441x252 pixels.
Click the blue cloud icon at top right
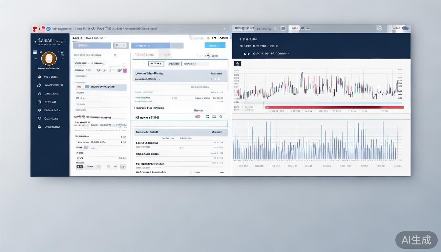(406, 28)
